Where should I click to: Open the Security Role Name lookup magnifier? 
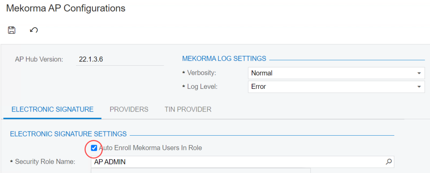click(388, 162)
